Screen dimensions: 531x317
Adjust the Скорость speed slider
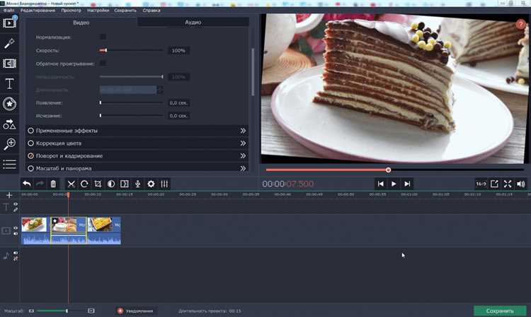[131, 50]
